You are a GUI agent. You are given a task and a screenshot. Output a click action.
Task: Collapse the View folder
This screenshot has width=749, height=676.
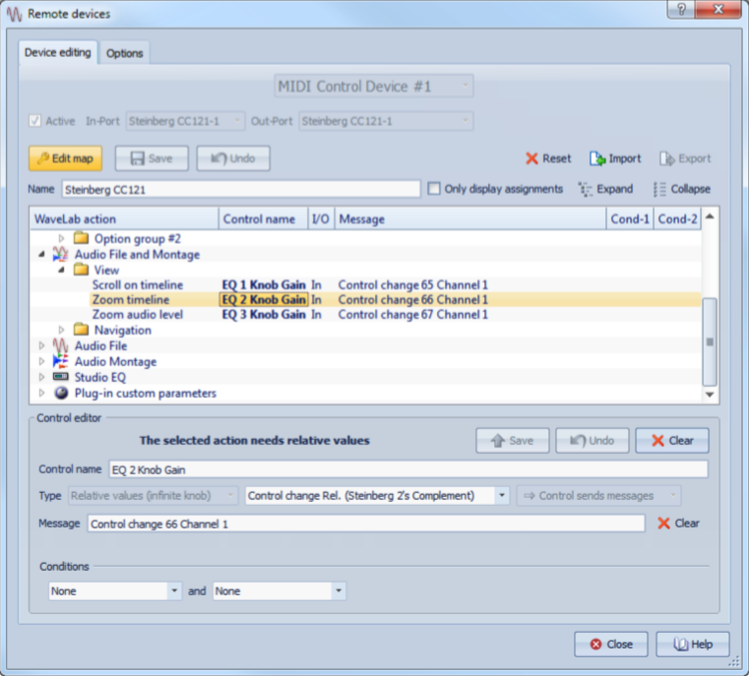[61, 270]
